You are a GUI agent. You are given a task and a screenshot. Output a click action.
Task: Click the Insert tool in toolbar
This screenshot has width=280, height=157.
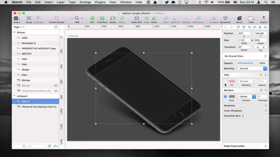click(x=17, y=19)
